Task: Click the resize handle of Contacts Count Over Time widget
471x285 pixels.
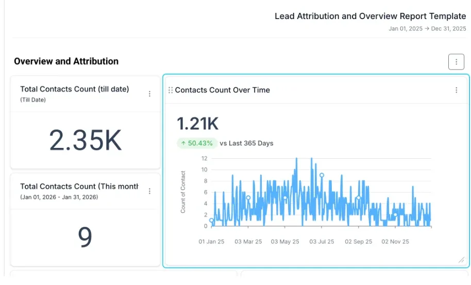Action: point(461,260)
